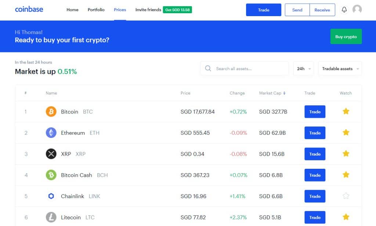The height and width of the screenshot is (226, 376).
Task: Click the green Buy crypto button
Action: pos(346,36)
